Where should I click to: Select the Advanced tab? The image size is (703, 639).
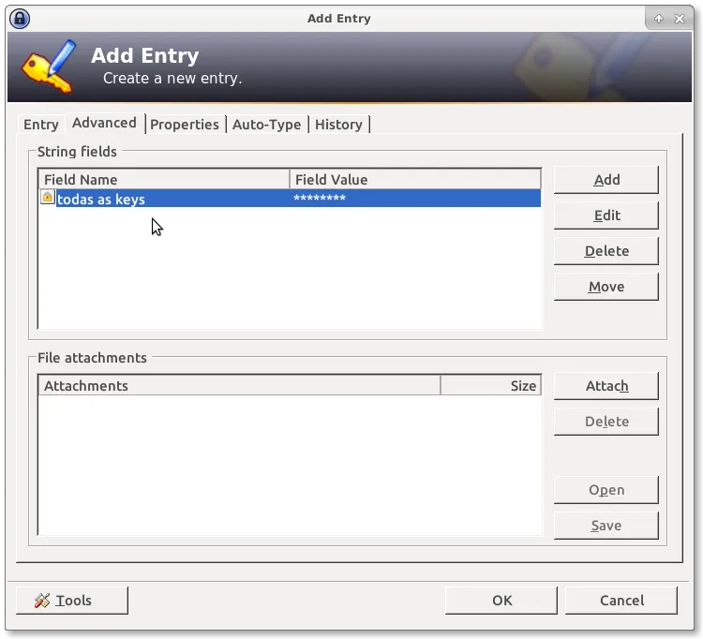104,123
